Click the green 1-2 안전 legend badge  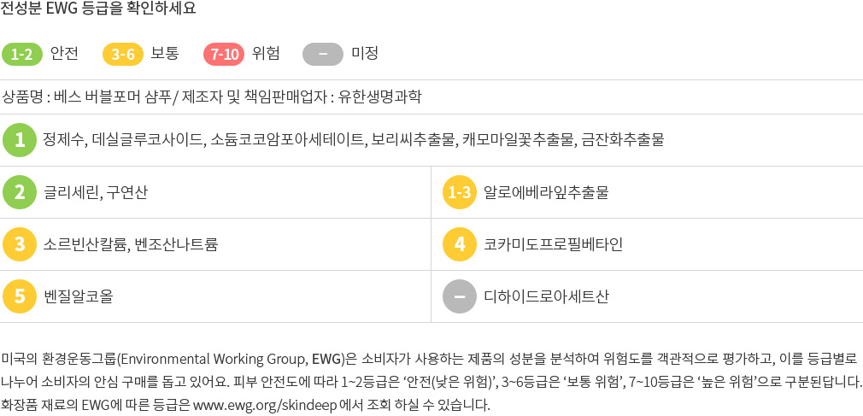pos(22,54)
